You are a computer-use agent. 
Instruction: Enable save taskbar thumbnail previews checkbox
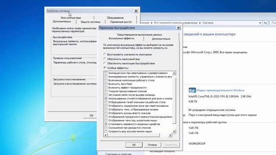[x=106, y=131]
